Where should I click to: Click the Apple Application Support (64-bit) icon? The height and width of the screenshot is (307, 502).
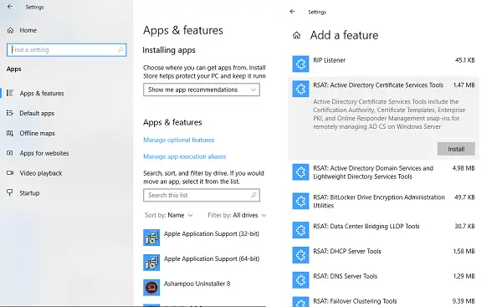click(151, 262)
